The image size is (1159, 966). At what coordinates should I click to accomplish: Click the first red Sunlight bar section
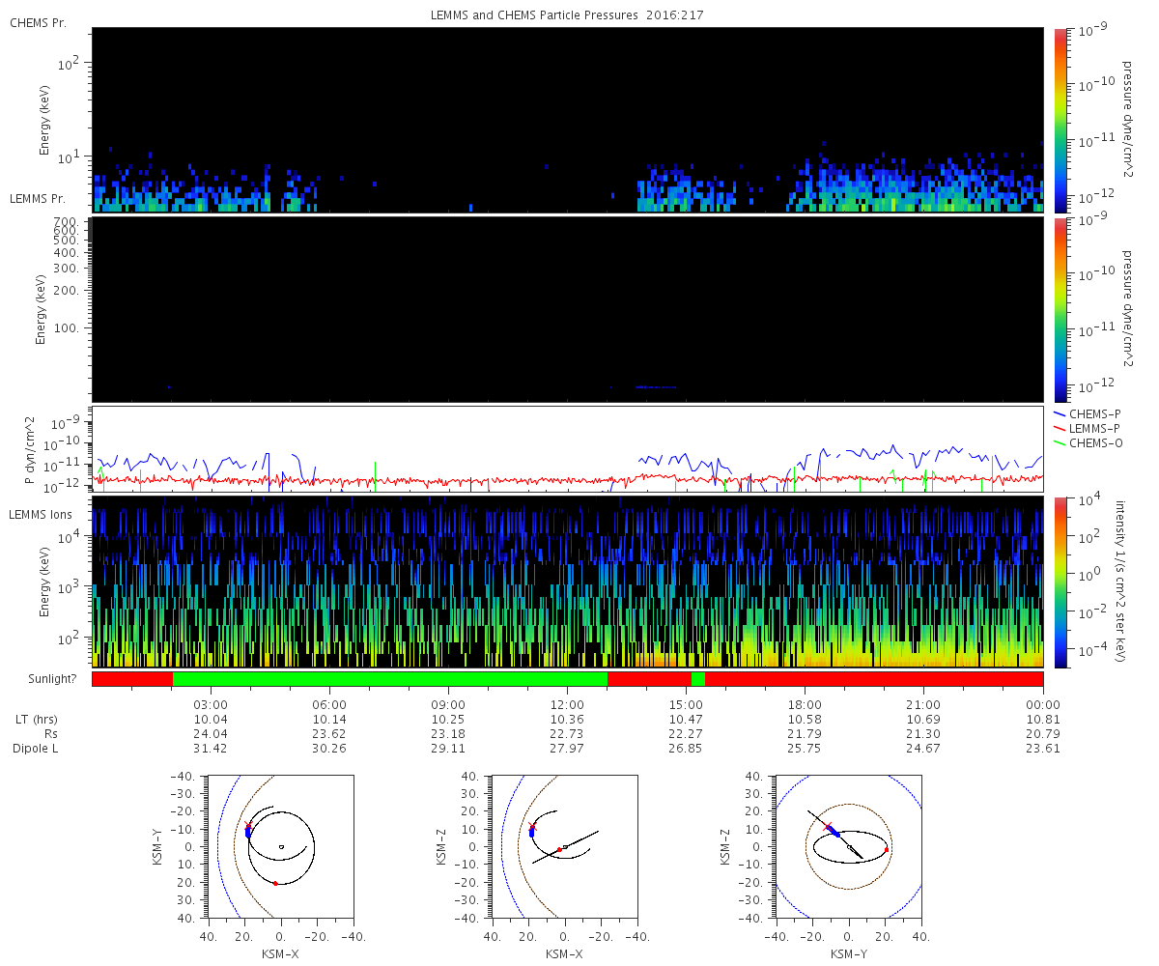[132, 678]
